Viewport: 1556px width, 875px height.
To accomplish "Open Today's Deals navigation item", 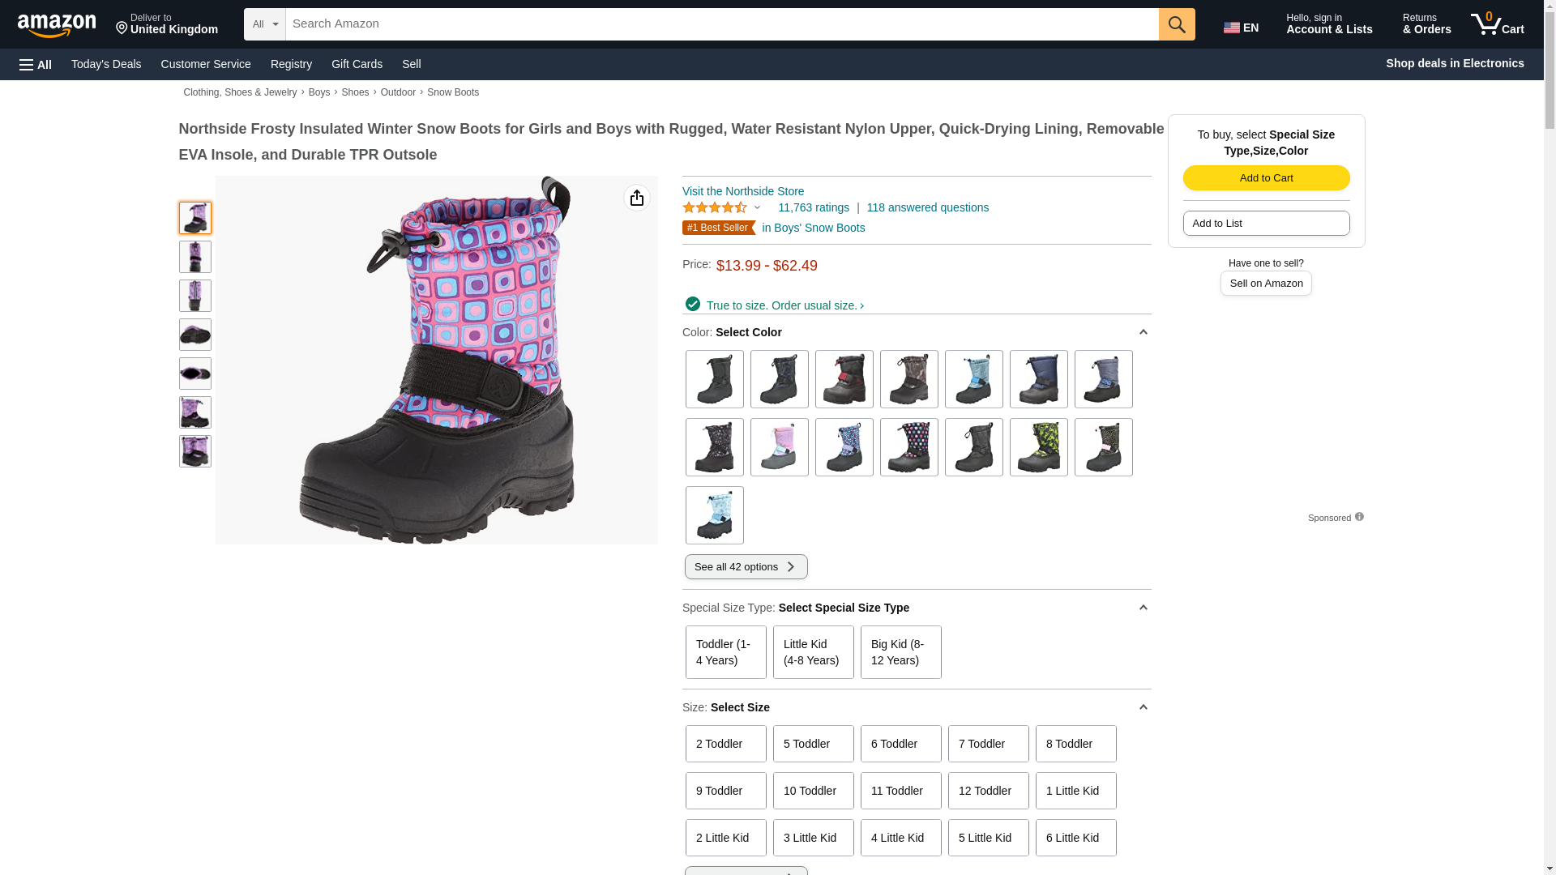I will click(106, 64).
